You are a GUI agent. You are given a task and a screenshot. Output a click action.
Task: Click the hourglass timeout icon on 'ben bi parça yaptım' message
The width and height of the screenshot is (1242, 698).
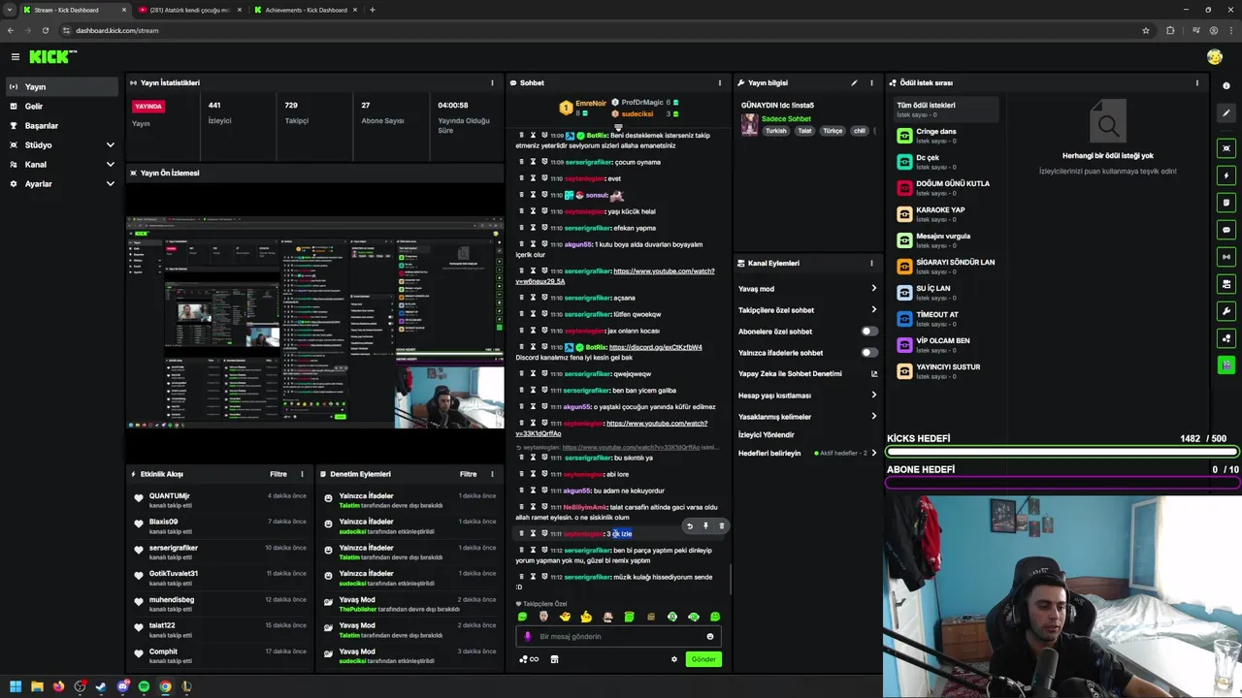(533, 551)
